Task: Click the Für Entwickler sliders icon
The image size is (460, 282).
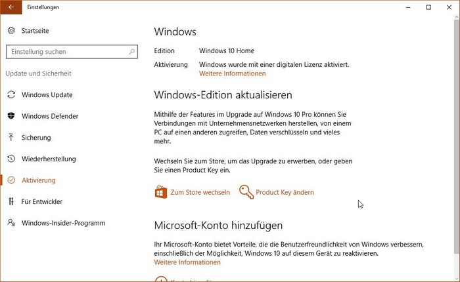Action: (11, 201)
